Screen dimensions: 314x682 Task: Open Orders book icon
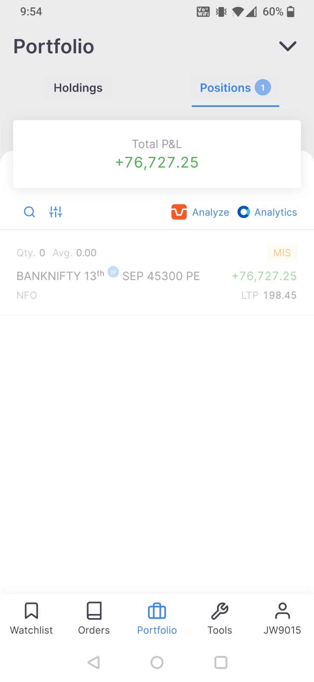click(94, 610)
